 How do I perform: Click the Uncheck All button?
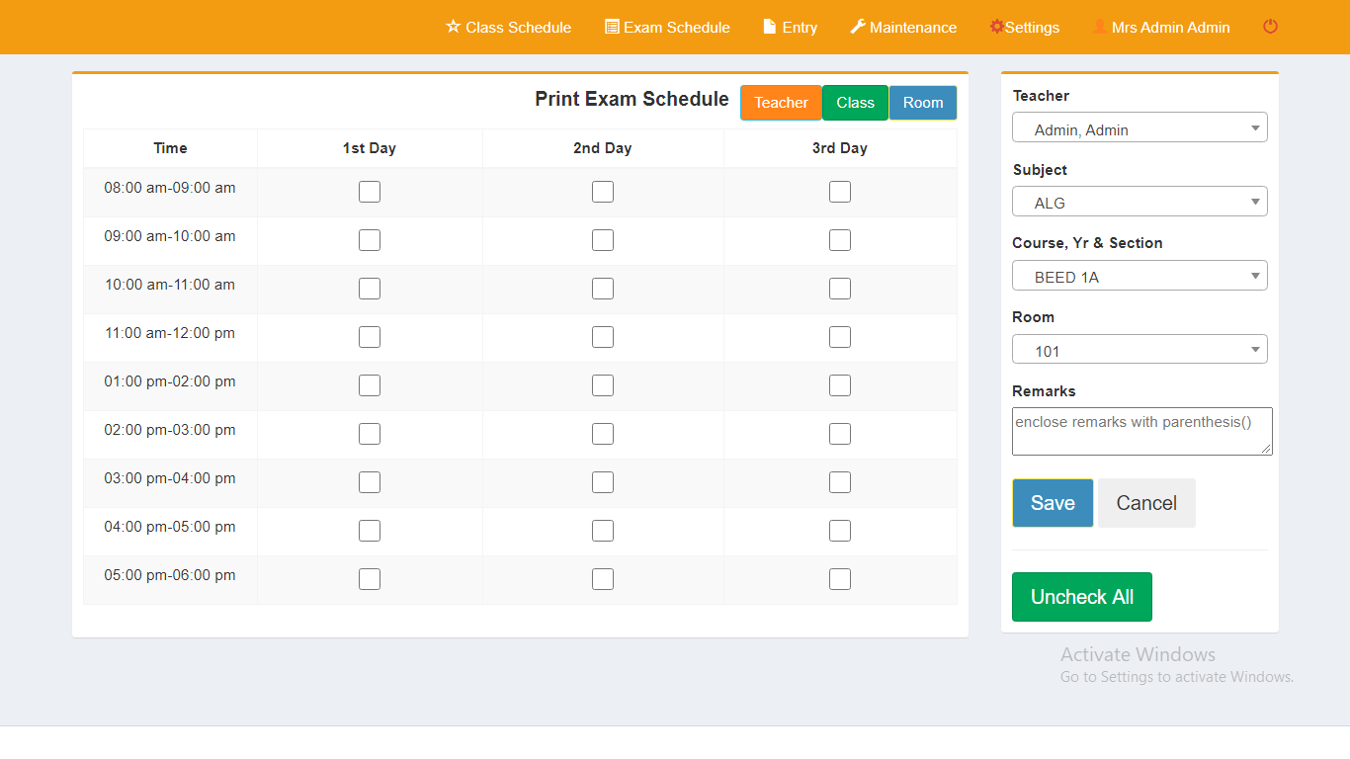point(1082,597)
